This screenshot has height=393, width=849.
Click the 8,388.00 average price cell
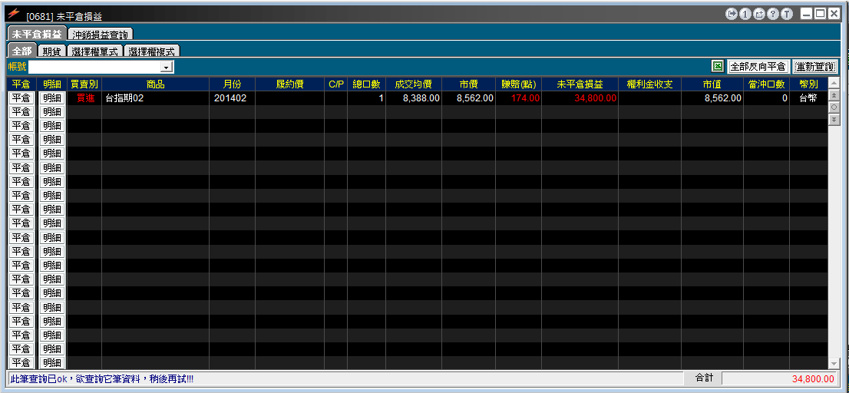click(414, 98)
